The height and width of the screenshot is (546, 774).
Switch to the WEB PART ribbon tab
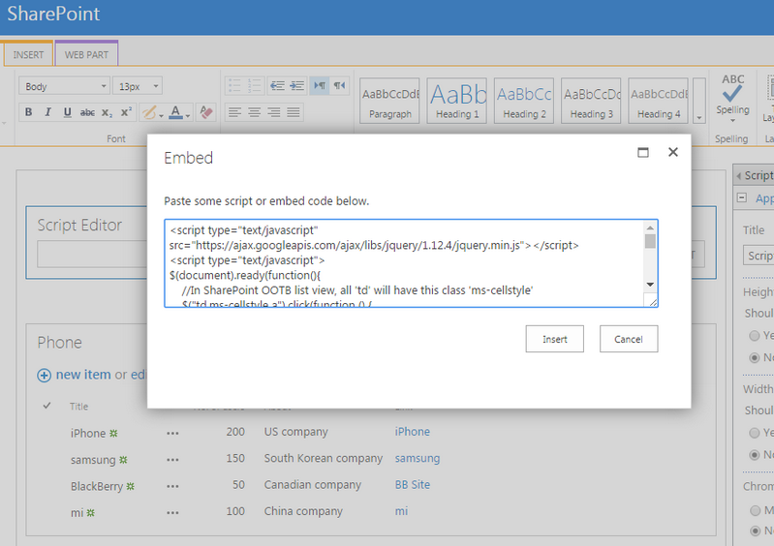pos(86,55)
